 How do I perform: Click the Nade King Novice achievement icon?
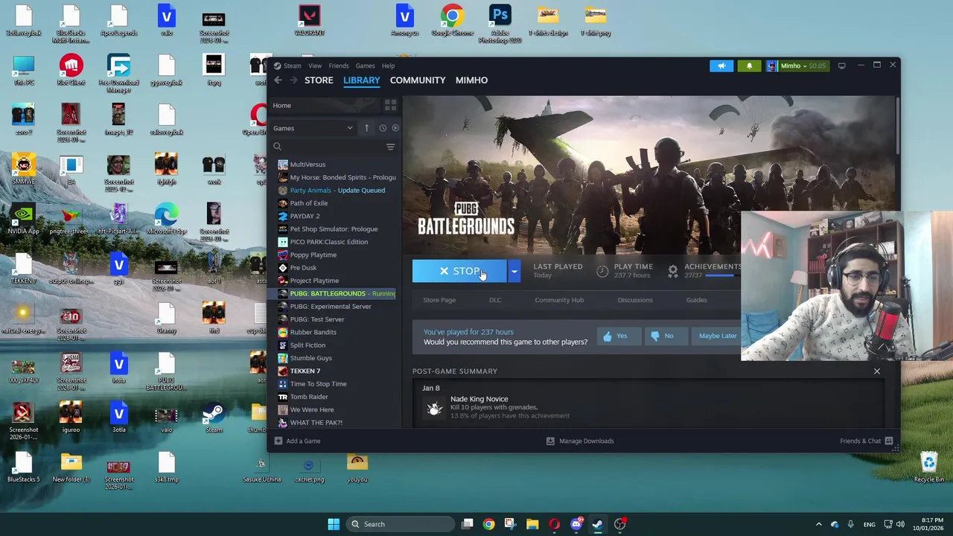[x=434, y=408]
